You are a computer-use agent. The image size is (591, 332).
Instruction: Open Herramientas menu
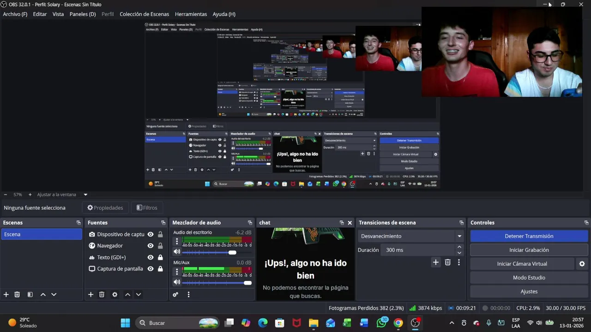coord(191,14)
